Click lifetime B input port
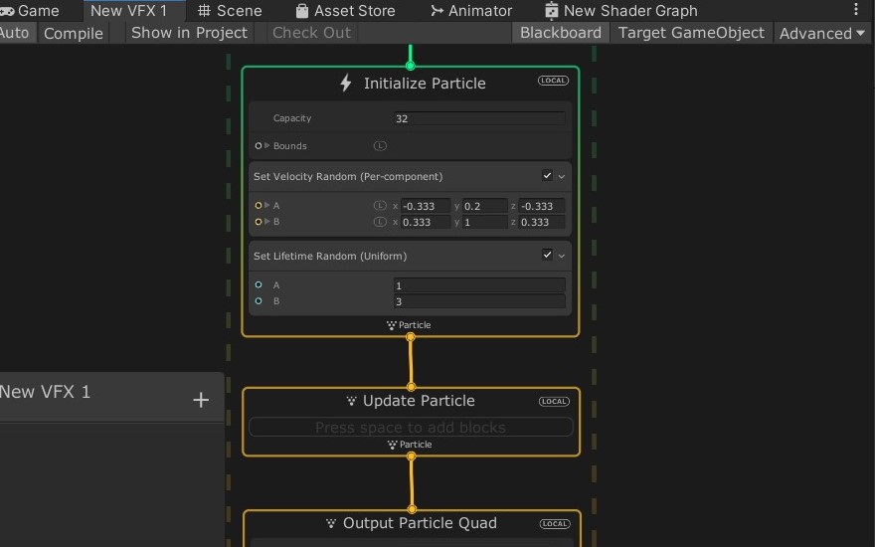The height and width of the screenshot is (547, 875). [259, 300]
